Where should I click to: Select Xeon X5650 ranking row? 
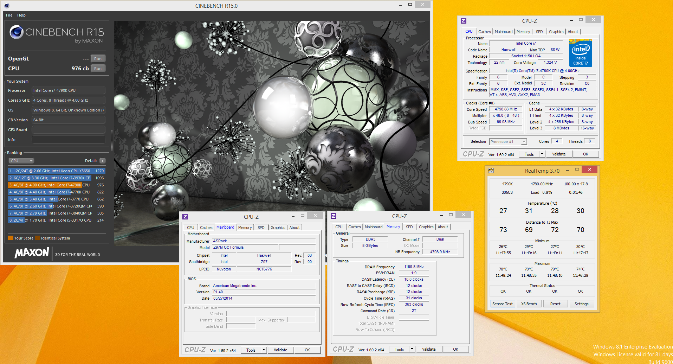pos(57,171)
